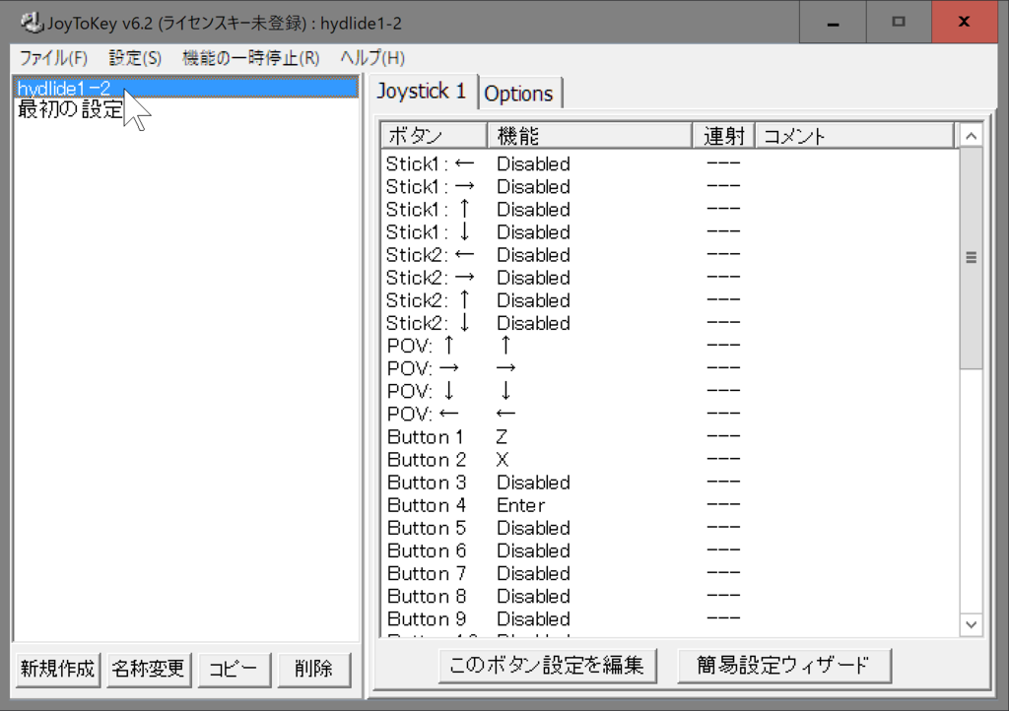This screenshot has width=1009, height=711.
Task: Select the Button 9 row
Action: pyautogui.click(x=669, y=619)
